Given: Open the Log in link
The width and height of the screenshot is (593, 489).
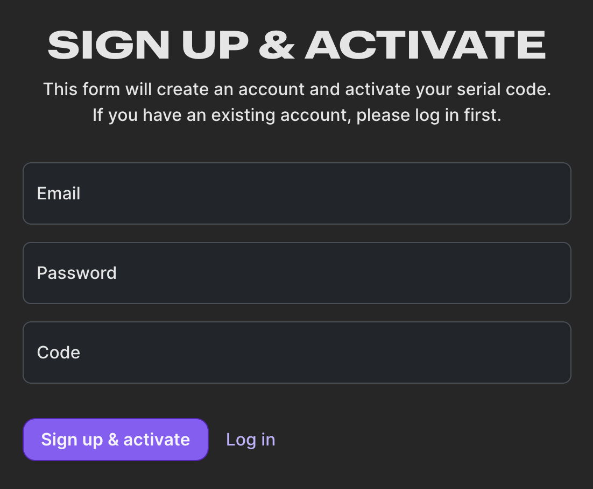Looking at the screenshot, I should (250, 440).
